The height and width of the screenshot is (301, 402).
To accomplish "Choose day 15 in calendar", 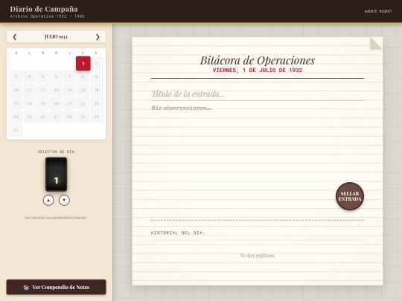I will (x=83, y=90).
